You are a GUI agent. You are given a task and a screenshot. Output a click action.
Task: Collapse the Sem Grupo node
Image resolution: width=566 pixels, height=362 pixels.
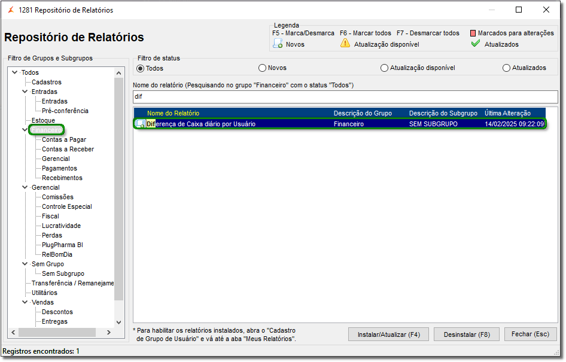25,264
